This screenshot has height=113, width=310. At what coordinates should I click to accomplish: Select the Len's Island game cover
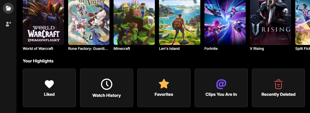point(180,22)
